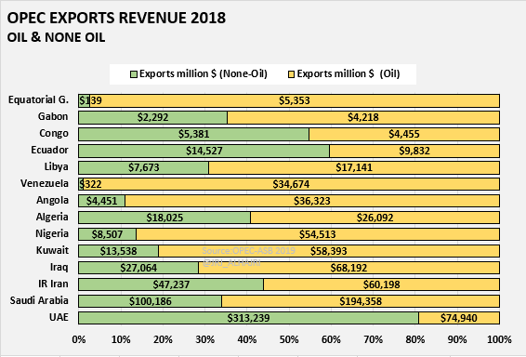The height and width of the screenshot is (357, 526).
Task: Click the 'Angola' axis label
Action: point(52,200)
